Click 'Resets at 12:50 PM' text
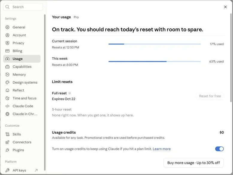 [66, 47]
